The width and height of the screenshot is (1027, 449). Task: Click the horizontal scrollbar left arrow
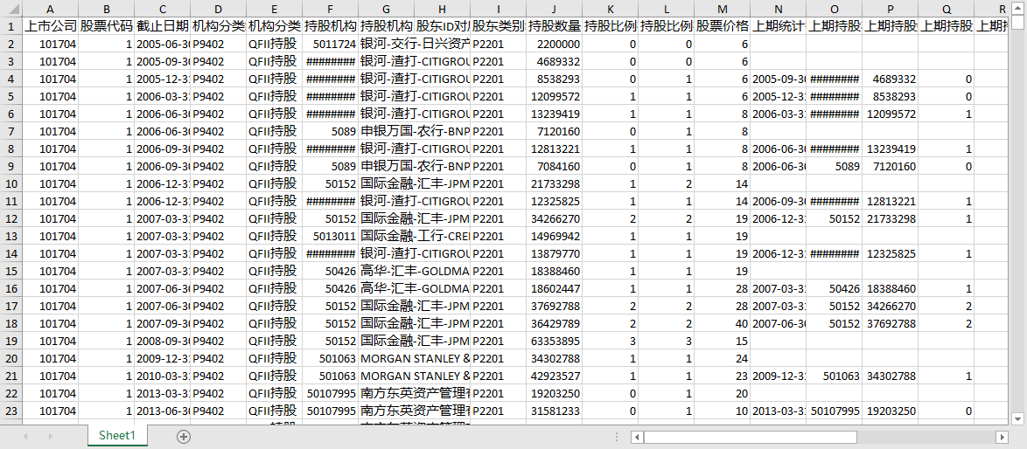pos(638,437)
